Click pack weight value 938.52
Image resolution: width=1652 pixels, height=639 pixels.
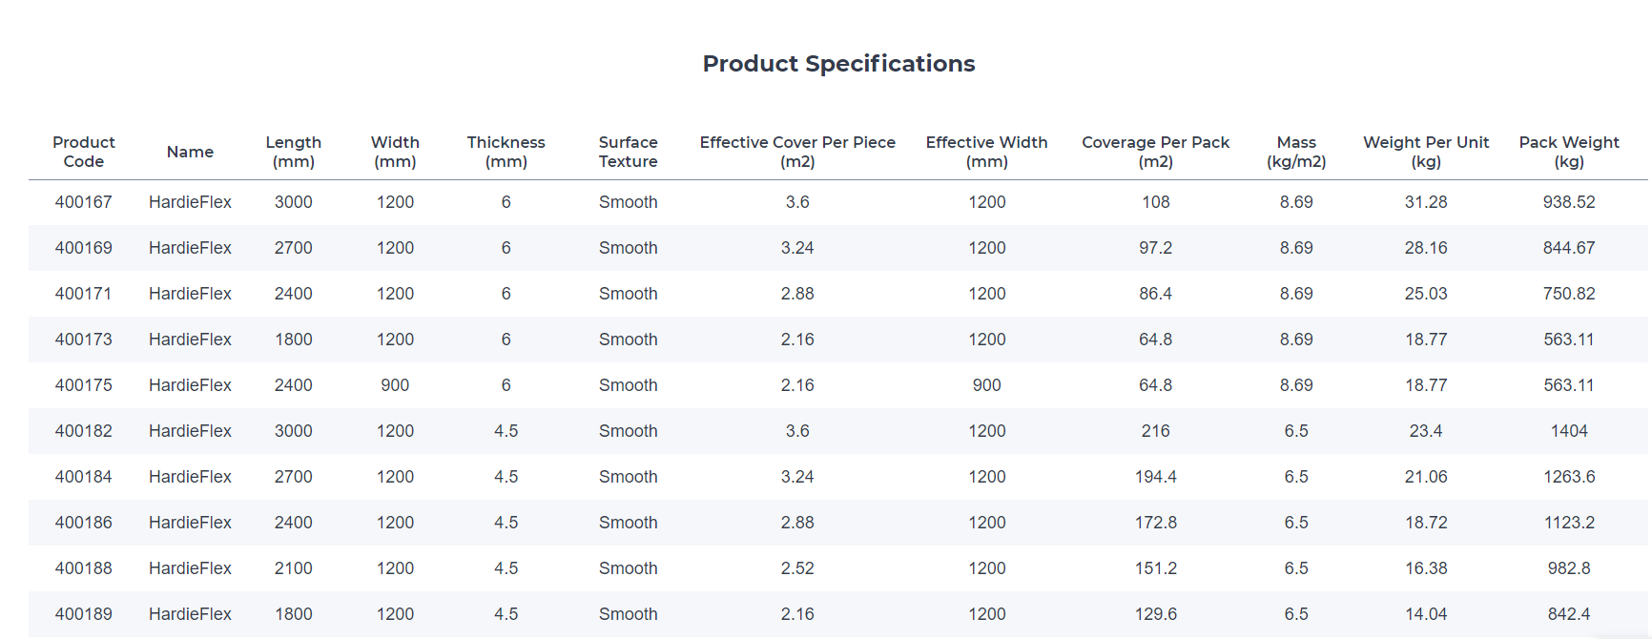tap(1568, 202)
